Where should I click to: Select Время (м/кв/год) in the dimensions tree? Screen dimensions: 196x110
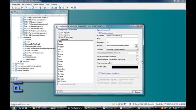tap(33, 44)
